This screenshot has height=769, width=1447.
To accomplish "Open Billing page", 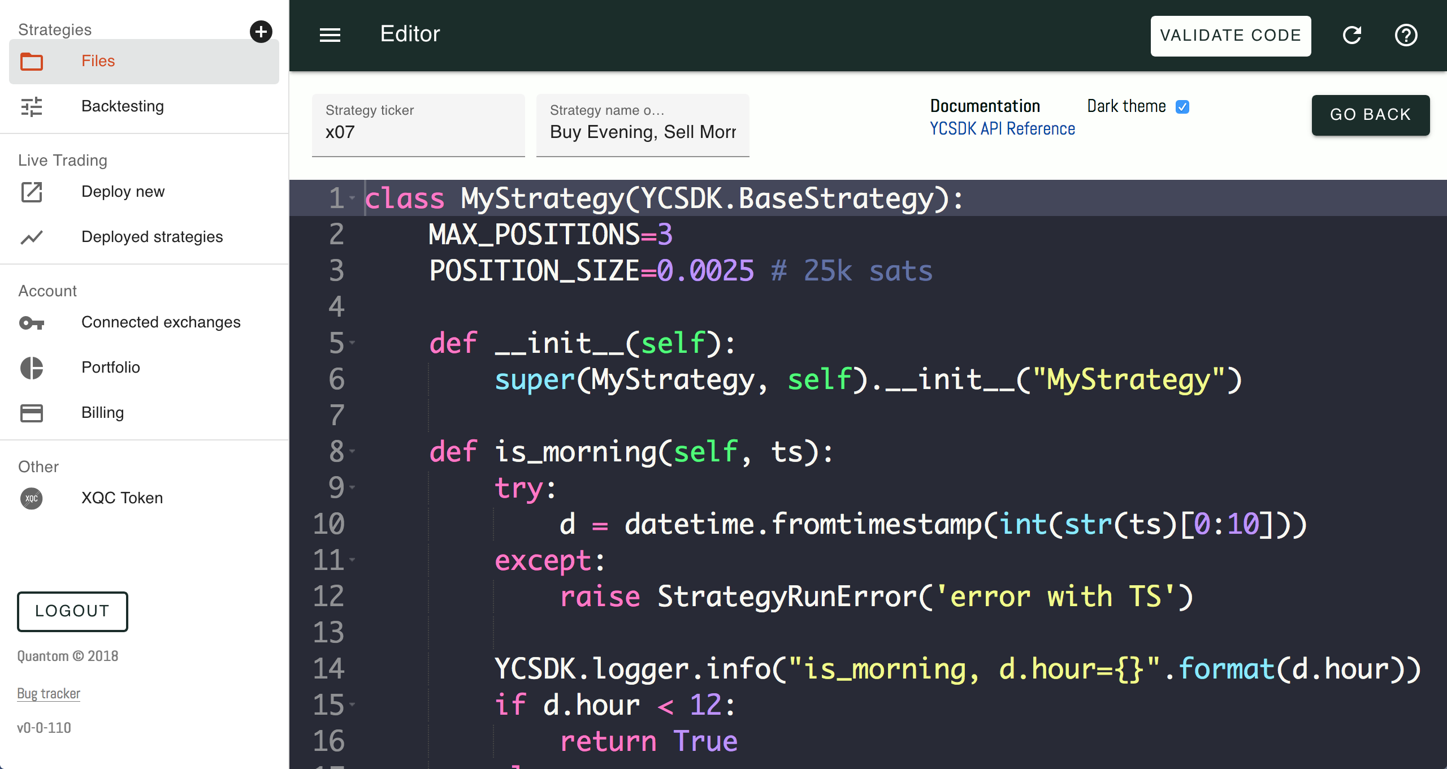I will tap(144, 413).
